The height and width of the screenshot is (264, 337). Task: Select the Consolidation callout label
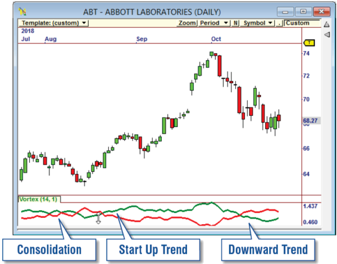[x=49, y=249]
